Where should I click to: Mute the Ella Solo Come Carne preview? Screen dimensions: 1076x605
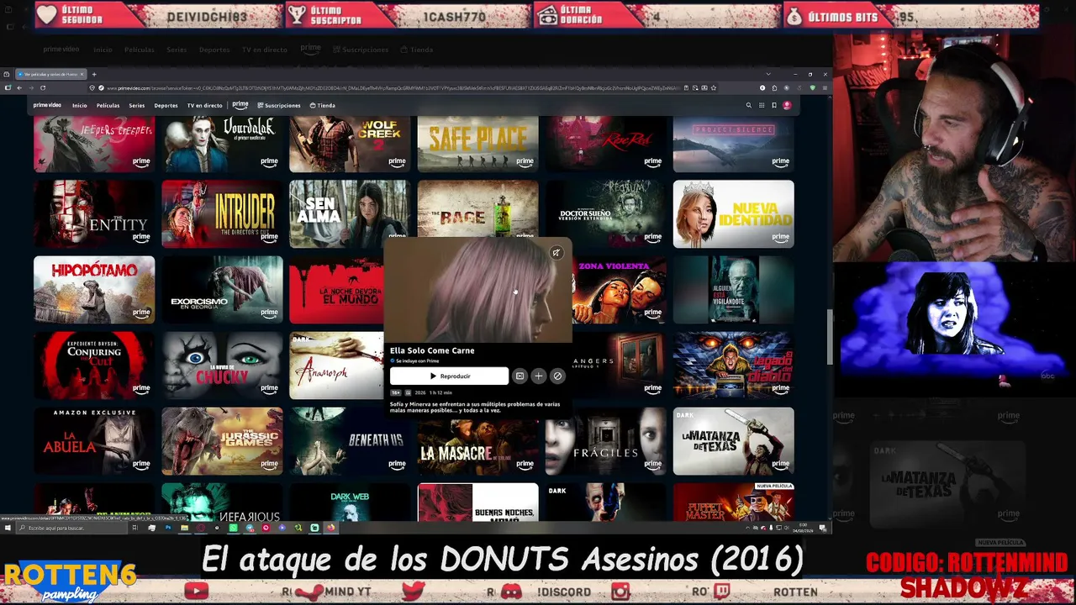coord(556,253)
